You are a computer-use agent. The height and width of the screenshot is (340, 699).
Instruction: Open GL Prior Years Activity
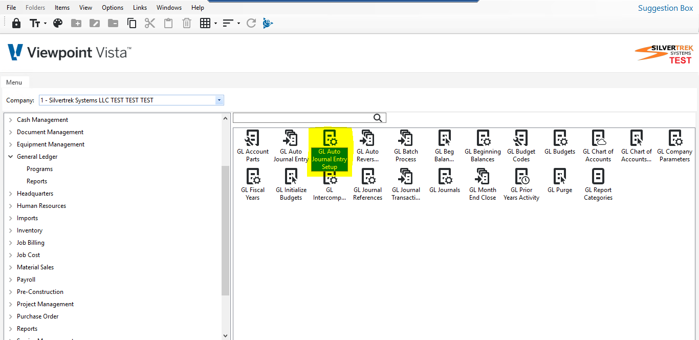click(521, 185)
